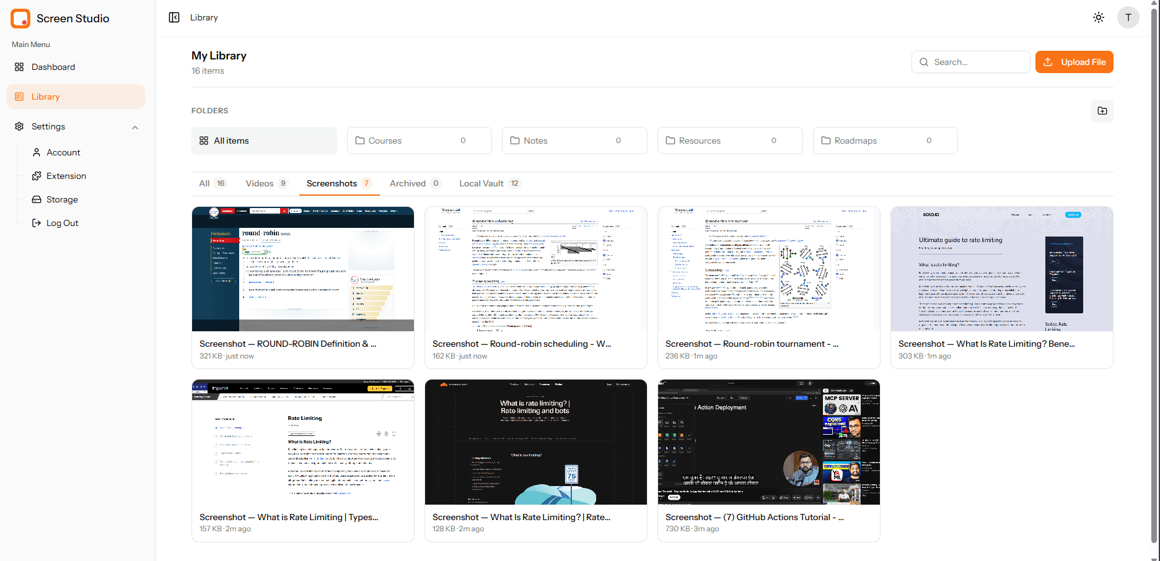Click the Account person icon

(37, 152)
